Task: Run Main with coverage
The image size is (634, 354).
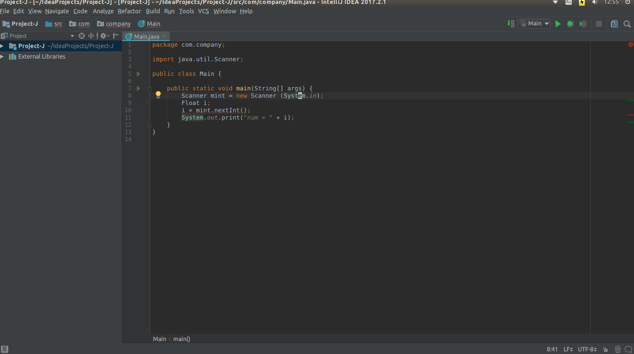Action: 583,24
